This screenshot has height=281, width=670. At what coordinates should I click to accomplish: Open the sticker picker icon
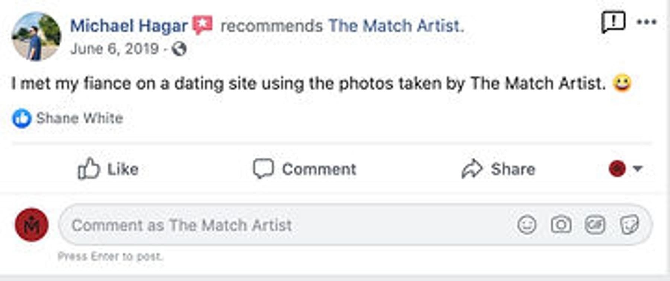coord(629,225)
